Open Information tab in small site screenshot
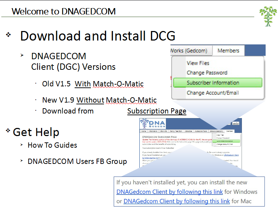 153,131
